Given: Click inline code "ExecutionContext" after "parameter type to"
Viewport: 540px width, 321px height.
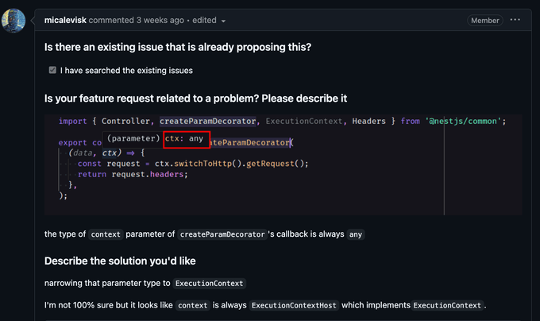Looking at the screenshot, I should [209, 284].
